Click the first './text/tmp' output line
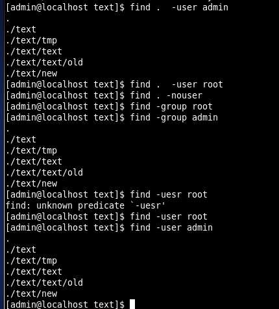 [32, 40]
